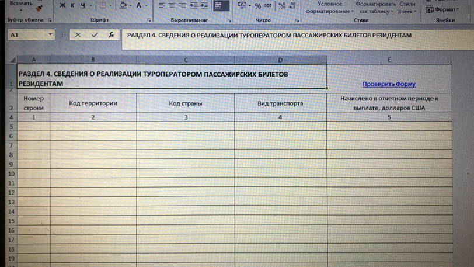The height and width of the screenshot is (267, 474).
Task: Click the Проверить Форму link
Action: [x=389, y=84]
